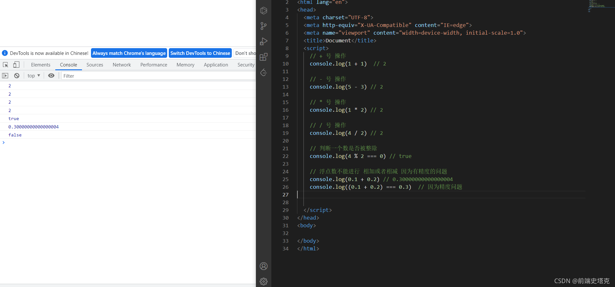Image resolution: width=615 pixels, height=287 pixels.
Task: Open VS Code Source Control icon
Action: pyautogui.click(x=264, y=26)
